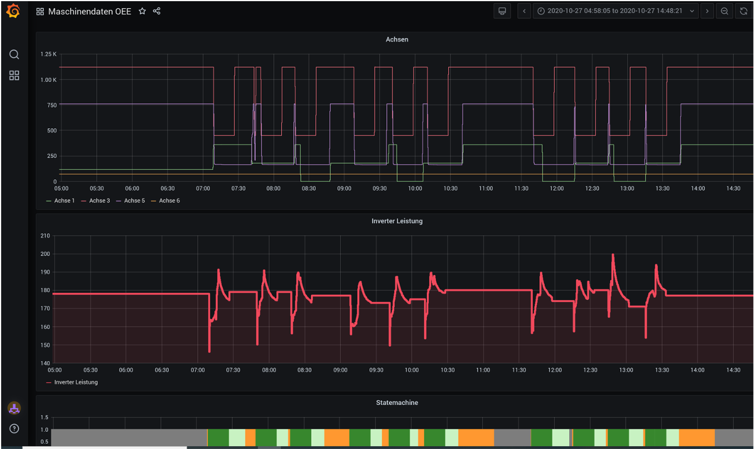Open the Achsen panel title menu
This screenshot has width=754, height=449.
click(x=397, y=39)
